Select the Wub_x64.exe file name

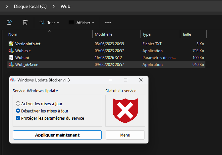[27, 65]
